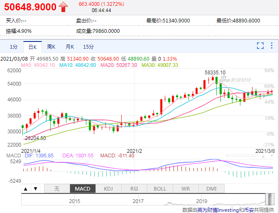Show the WR indicator

coord(186,189)
